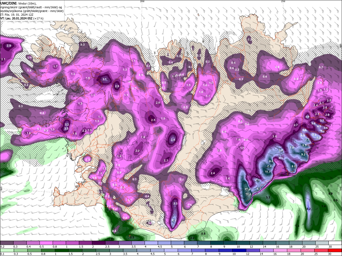The width and height of the screenshot is (342, 256).
Task: Click the 3.5 value on the western peninsula
Action: point(67,129)
